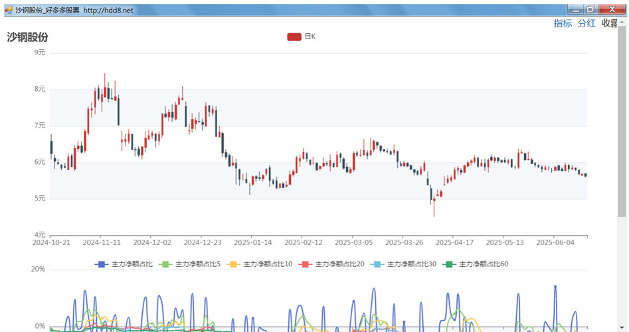629x332 pixels.
Task: Click the 2025-05-13 axis date label
Action: click(505, 242)
